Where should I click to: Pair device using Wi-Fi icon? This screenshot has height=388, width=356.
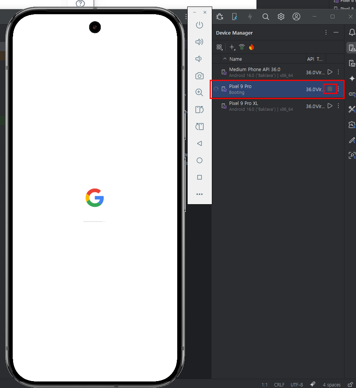242,47
